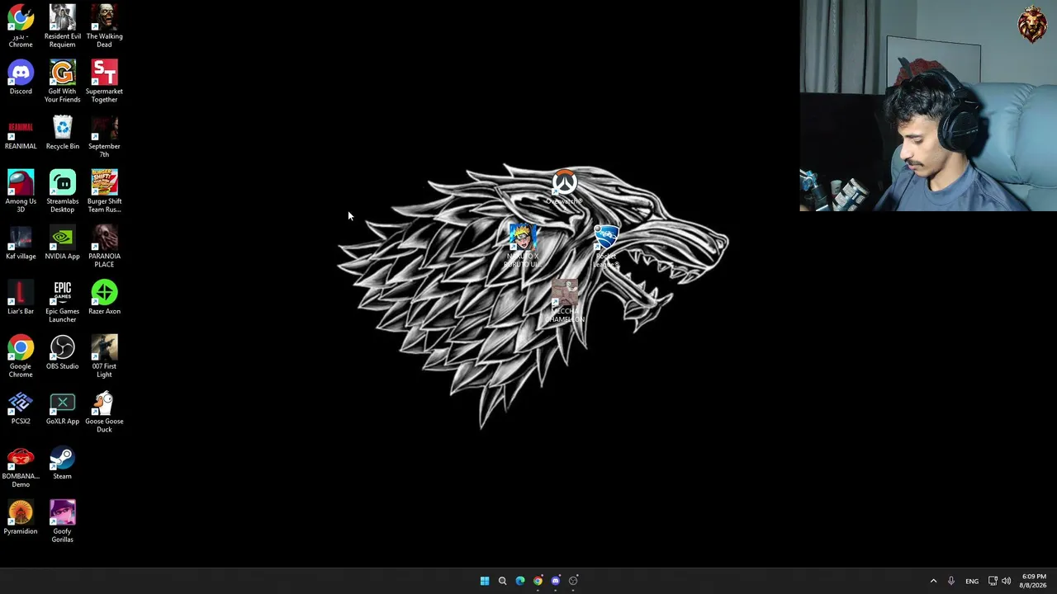Select Goose Goose Duck shortcut
This screenshot has width=1057, height=594.
104,411
